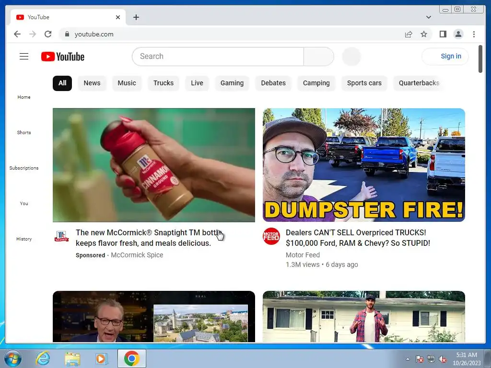Select the Quarterbacks filter chip
Screen dimensions: 491x368
(419, 83)
